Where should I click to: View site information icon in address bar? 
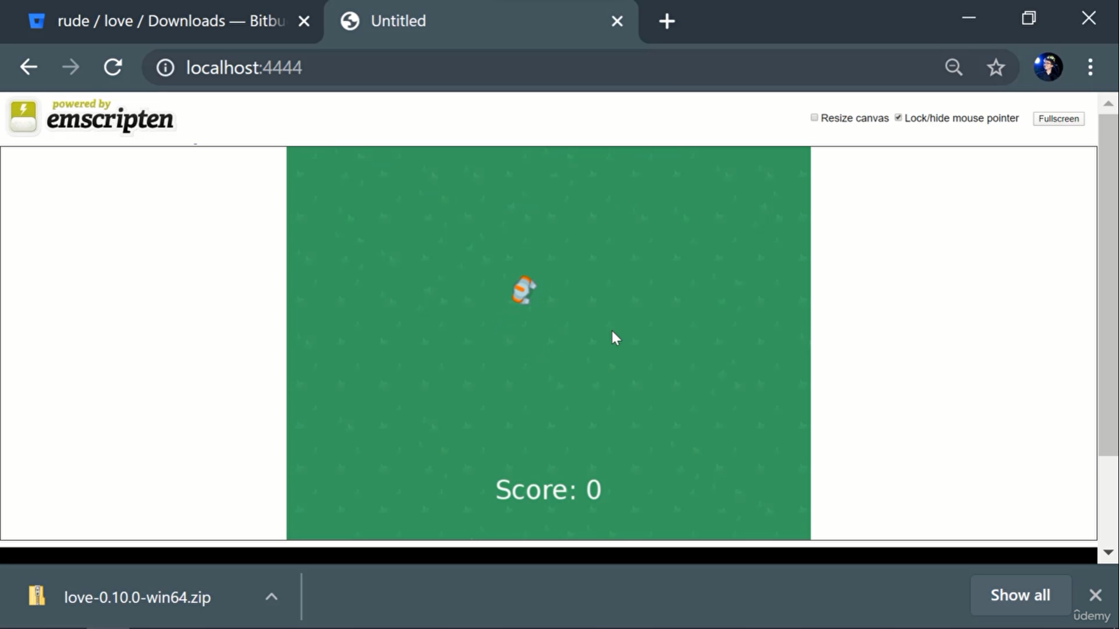166,68
